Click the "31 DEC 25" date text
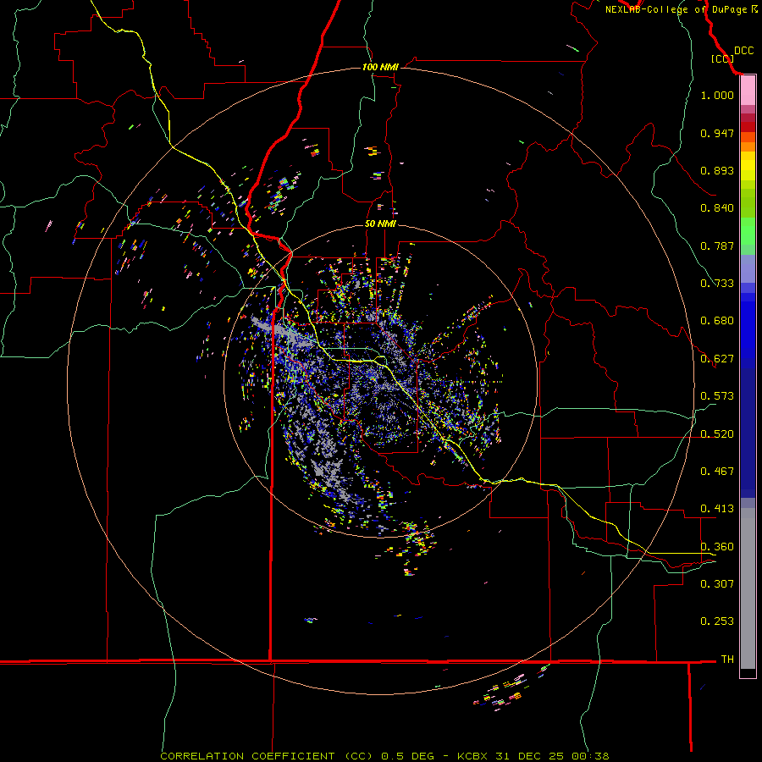 click(x=529, y=756)
